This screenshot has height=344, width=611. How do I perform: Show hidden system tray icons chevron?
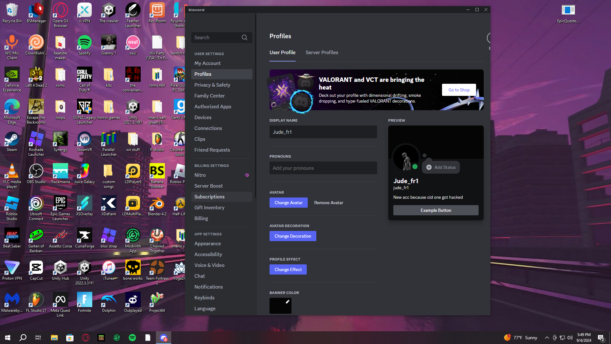tap(547, 338)
